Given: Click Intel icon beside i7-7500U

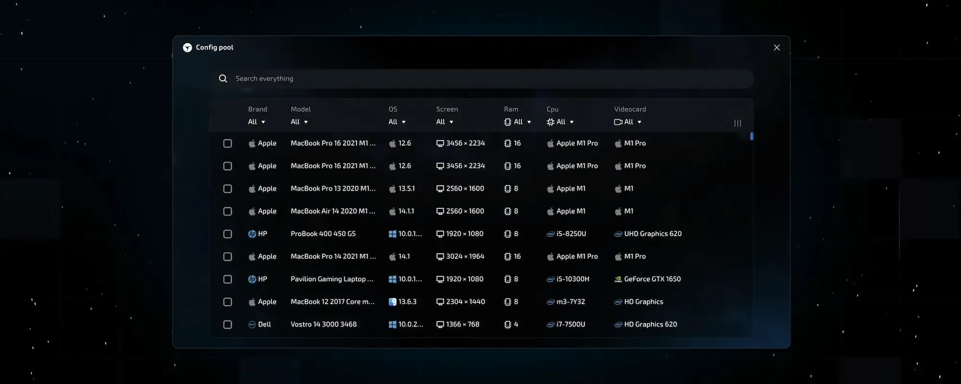Looking at the screenshot, I should (551, 324).
